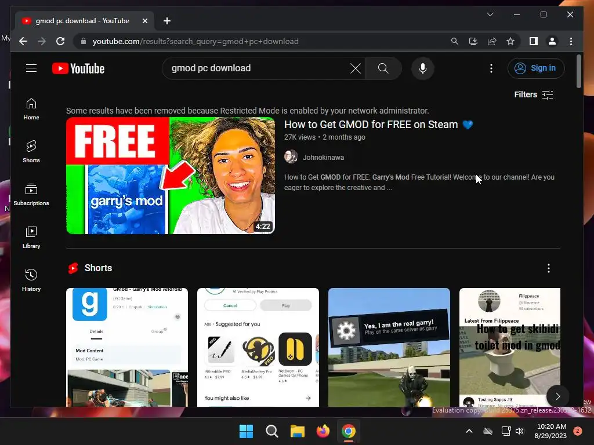Close the gmod pc download tab

[144, 21]
